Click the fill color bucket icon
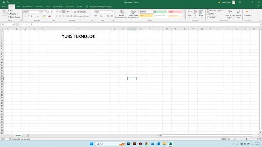Image resolution: width=262 pixels, height=147 pixels. pos(44,16)
